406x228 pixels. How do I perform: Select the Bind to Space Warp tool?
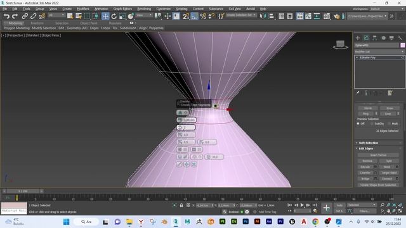coord(42,16)
